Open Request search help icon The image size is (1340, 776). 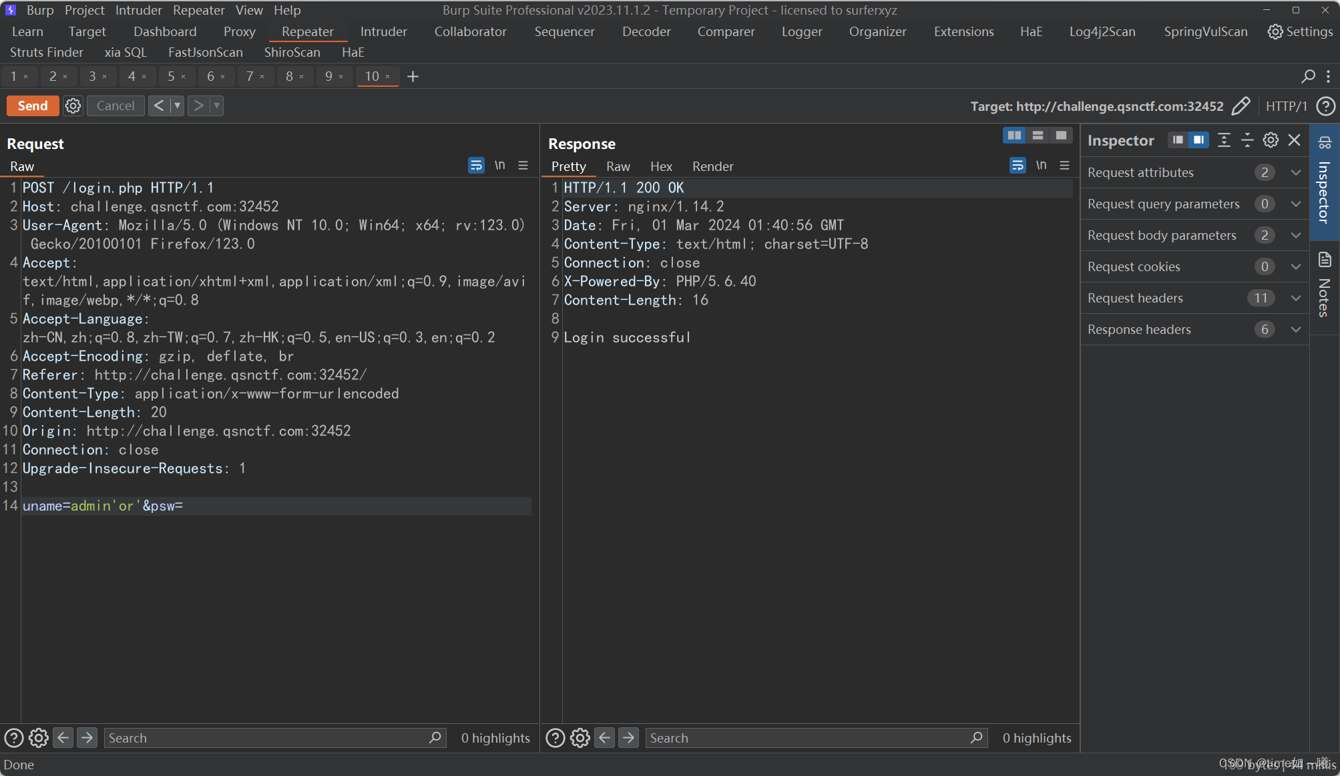pyautogui.click(x=14, y=738)
